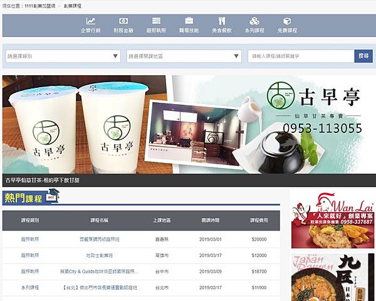
Task: Select the $11900 course fee
Action: pyautogui.click(x=259, y=288)
